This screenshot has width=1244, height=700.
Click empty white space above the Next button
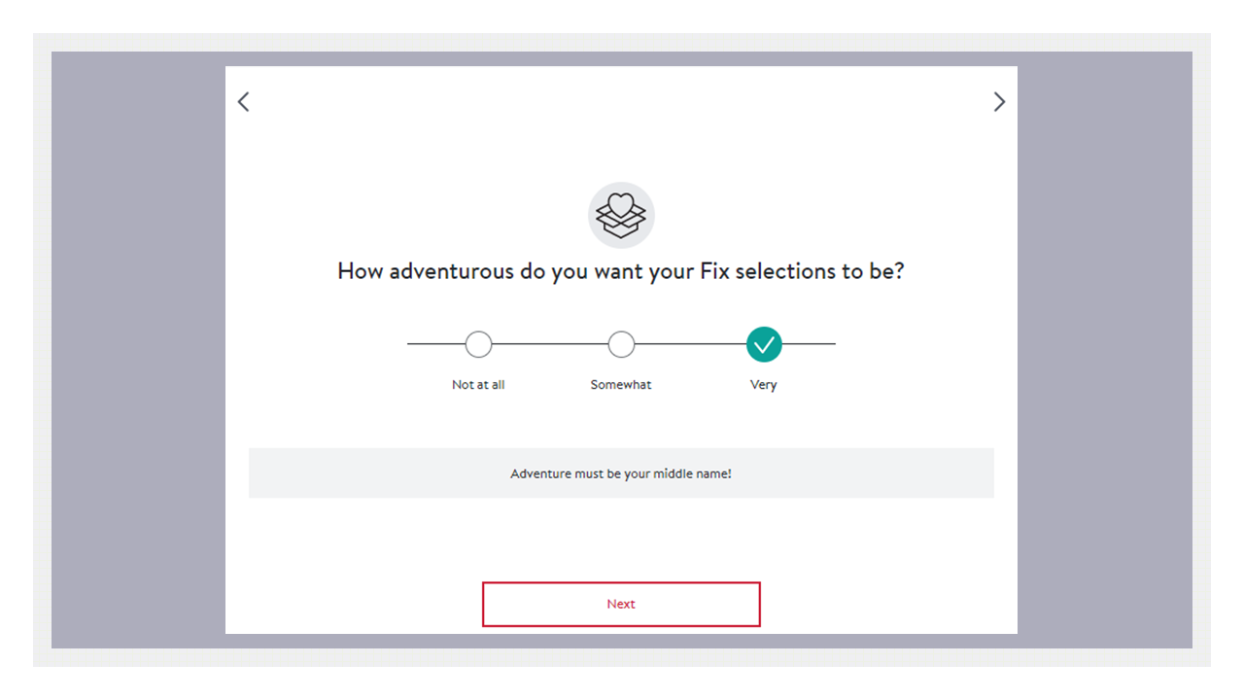(x=621, y=540)
